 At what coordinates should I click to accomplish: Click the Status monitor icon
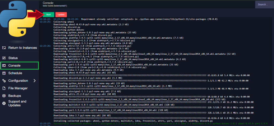coord(4,58)
